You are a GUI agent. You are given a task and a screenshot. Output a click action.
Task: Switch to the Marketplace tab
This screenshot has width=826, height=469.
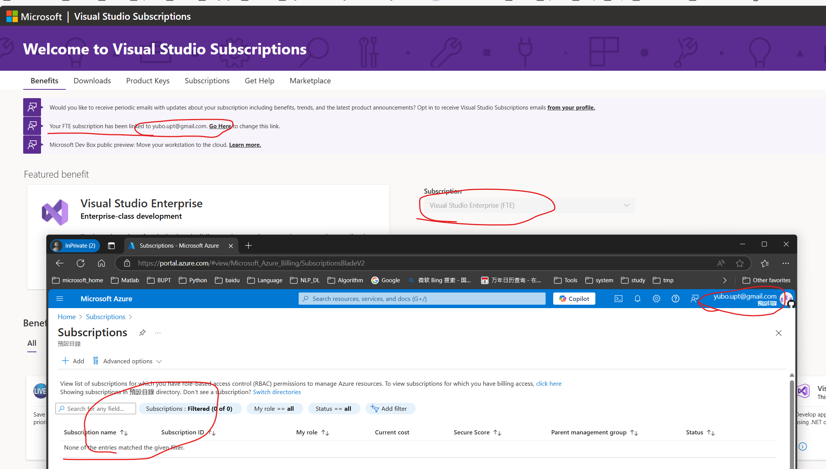(x=310, y=80)
